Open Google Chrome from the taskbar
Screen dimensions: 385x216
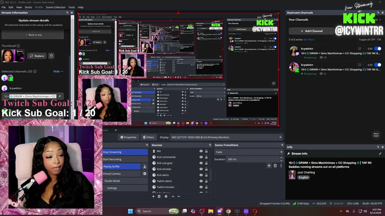pyautogui.click(x=228, y=211)
